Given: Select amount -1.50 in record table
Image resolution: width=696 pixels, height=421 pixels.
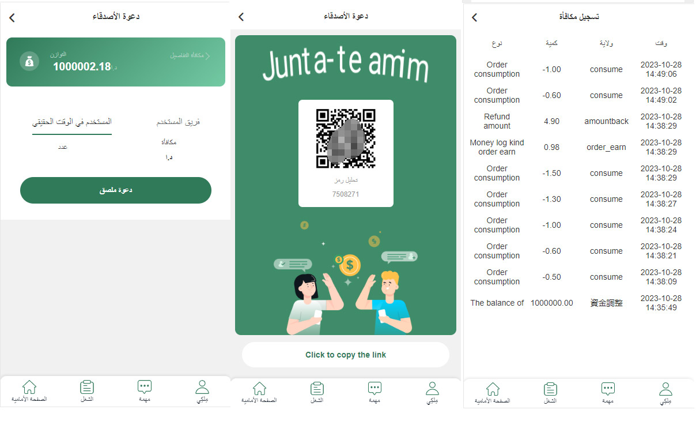Looking at the screenshot, I should [552, 173].
